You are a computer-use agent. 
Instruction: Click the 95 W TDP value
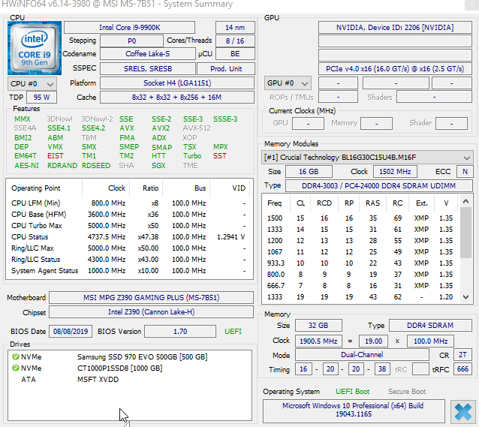point(41,98)
